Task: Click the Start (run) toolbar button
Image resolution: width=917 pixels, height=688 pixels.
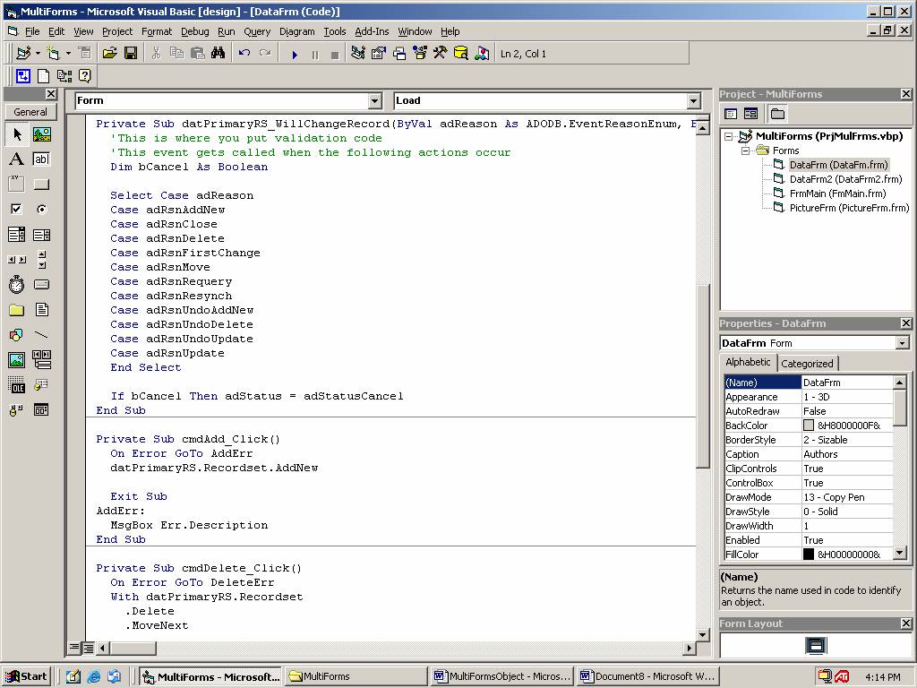Action: [x=295, y=54]
